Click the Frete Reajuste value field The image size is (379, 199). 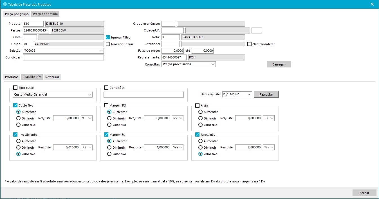(x=248, y=118)
